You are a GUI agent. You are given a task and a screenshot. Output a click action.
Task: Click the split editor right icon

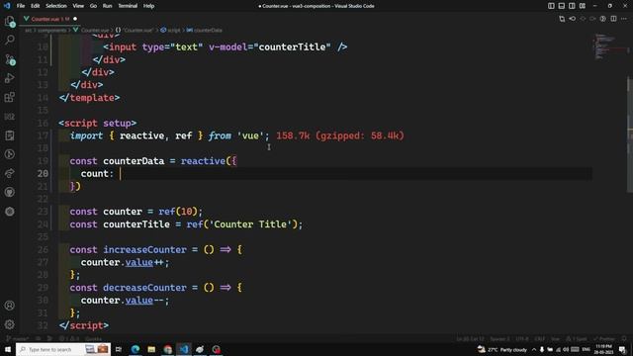[x=613, y=19]
